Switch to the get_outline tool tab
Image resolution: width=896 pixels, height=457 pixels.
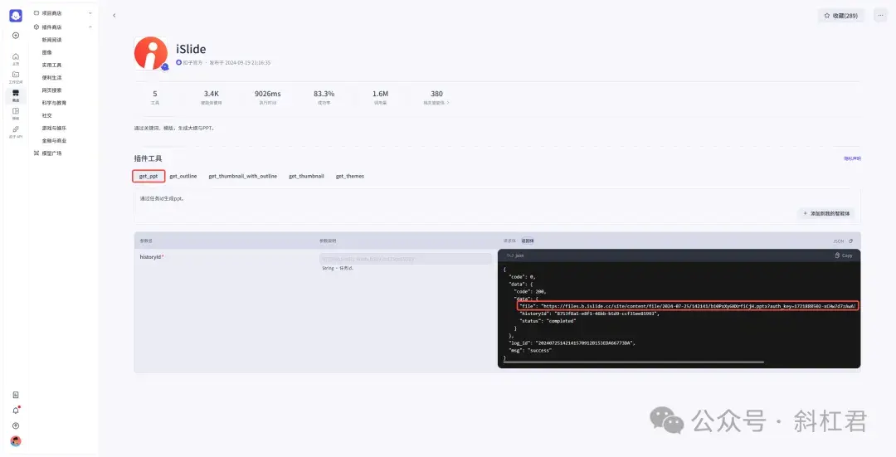click(183, 176)
